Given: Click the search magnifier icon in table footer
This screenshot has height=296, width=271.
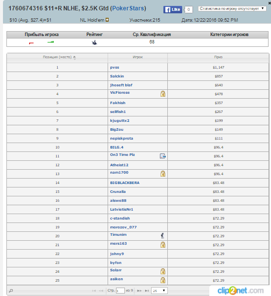Looking at the screenshot, I should pos(11,291).
